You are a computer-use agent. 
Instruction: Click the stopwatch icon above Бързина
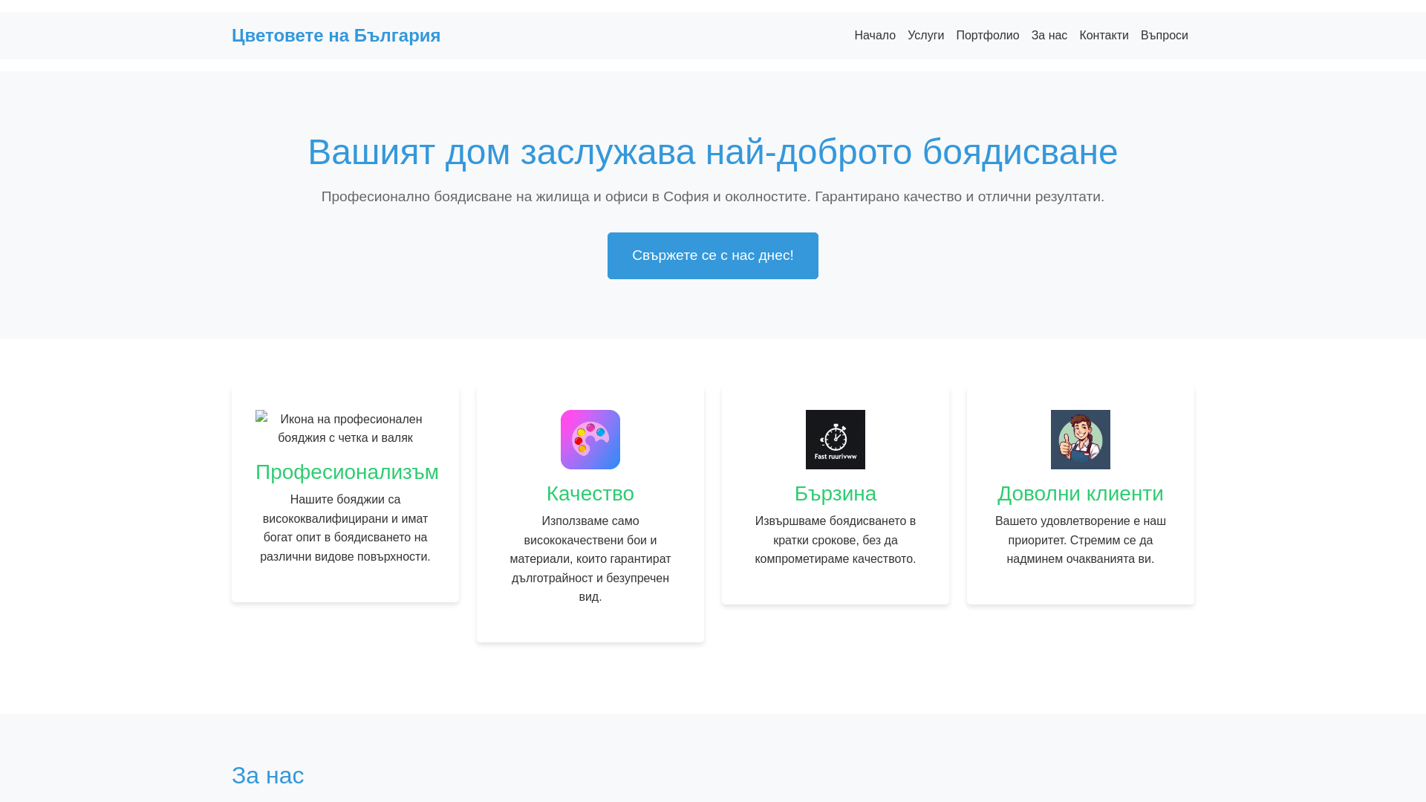coord(836,440)
